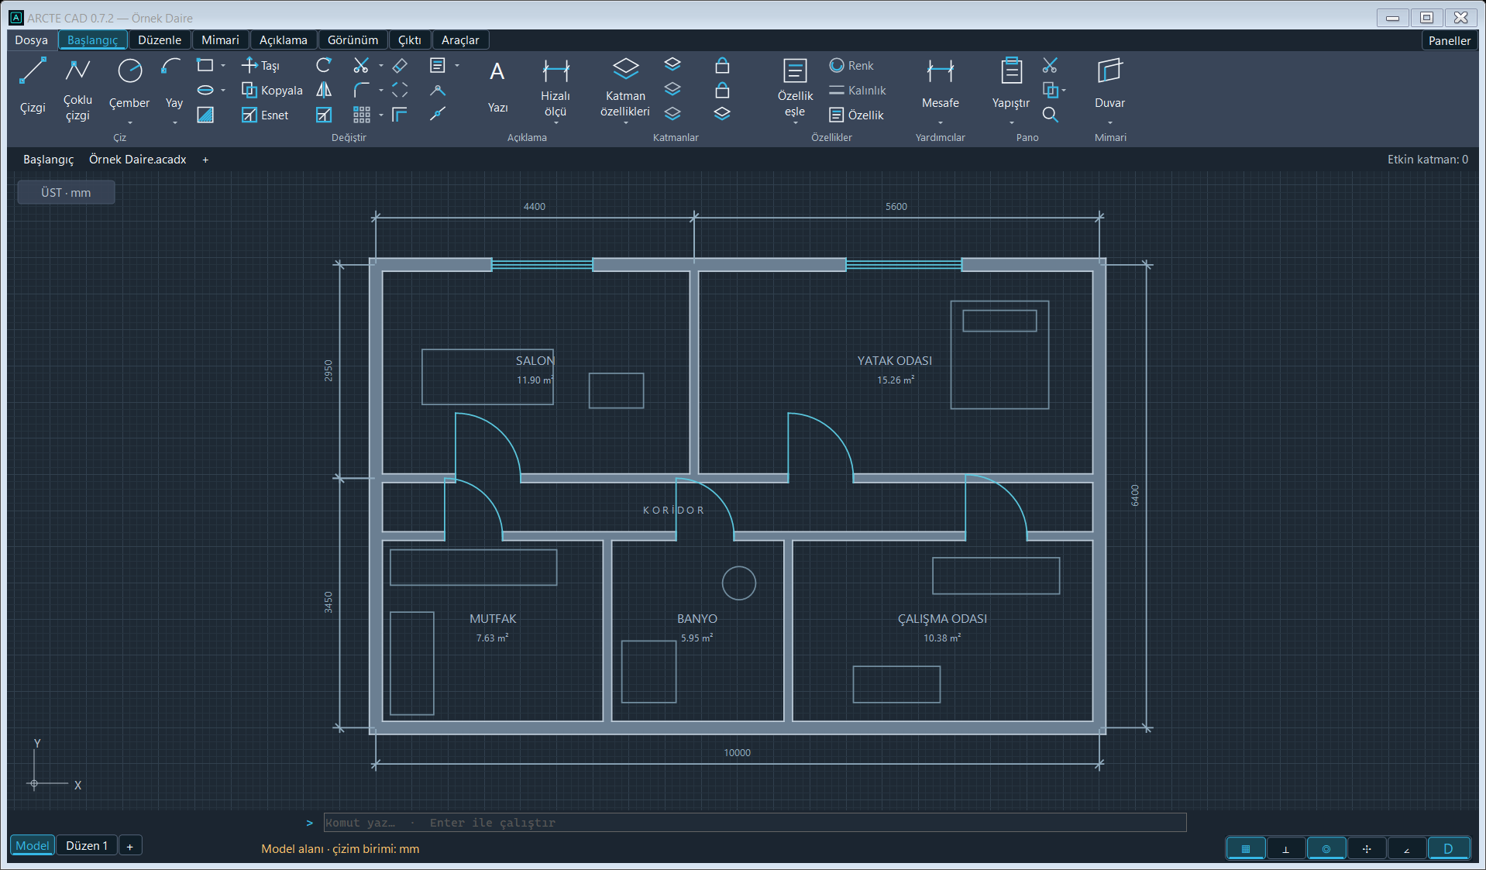Image resolution: width=1486 pixels, height=870 pixels.
Task: Toggle object snap concentric circles button
Action: [x=1326, y=848]
